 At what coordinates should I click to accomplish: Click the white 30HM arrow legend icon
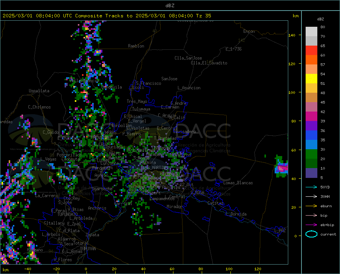[311, 197]
